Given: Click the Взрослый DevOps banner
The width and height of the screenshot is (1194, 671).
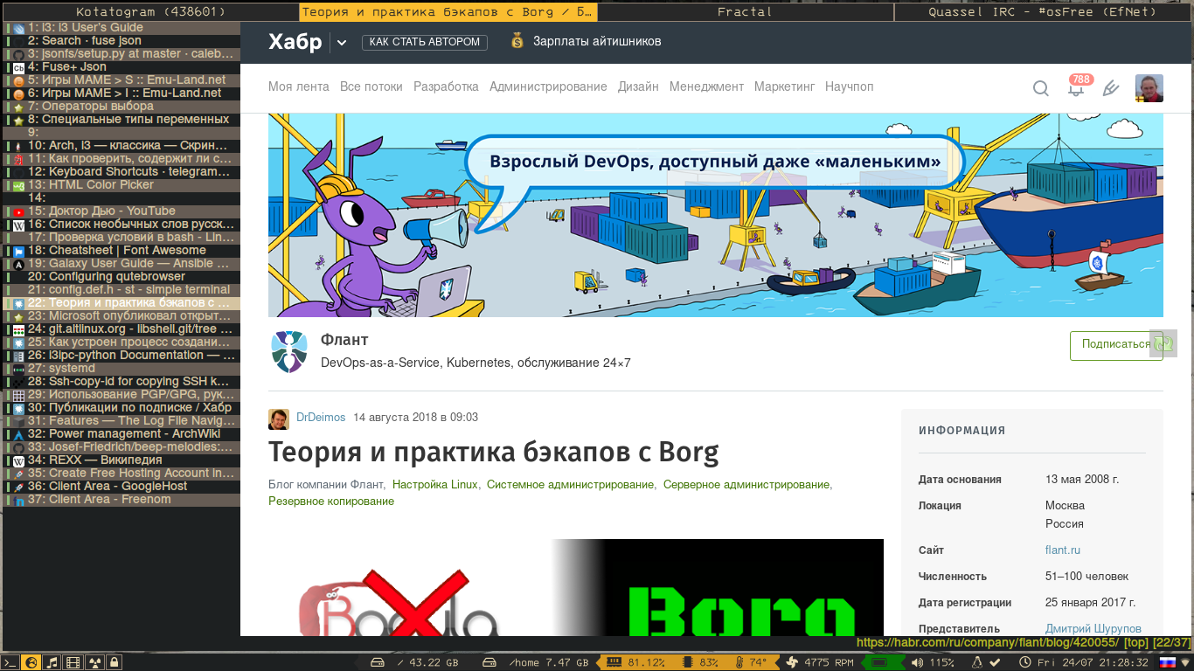Looking at the screenshot, I should [x=716, y=215].
